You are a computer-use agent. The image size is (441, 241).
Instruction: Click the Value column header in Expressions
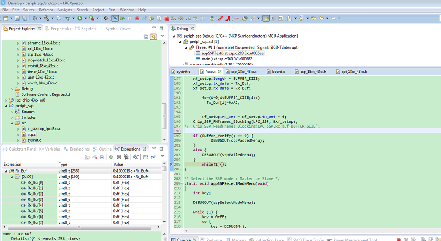[118, 164]
